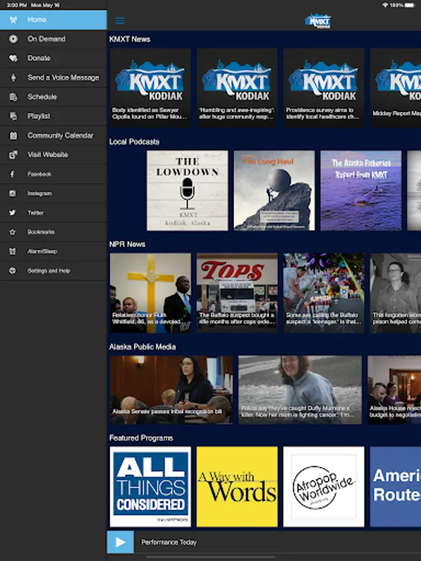
Task: Click the Wi-Fi icon in status bar
Action: tap(385, 5)
